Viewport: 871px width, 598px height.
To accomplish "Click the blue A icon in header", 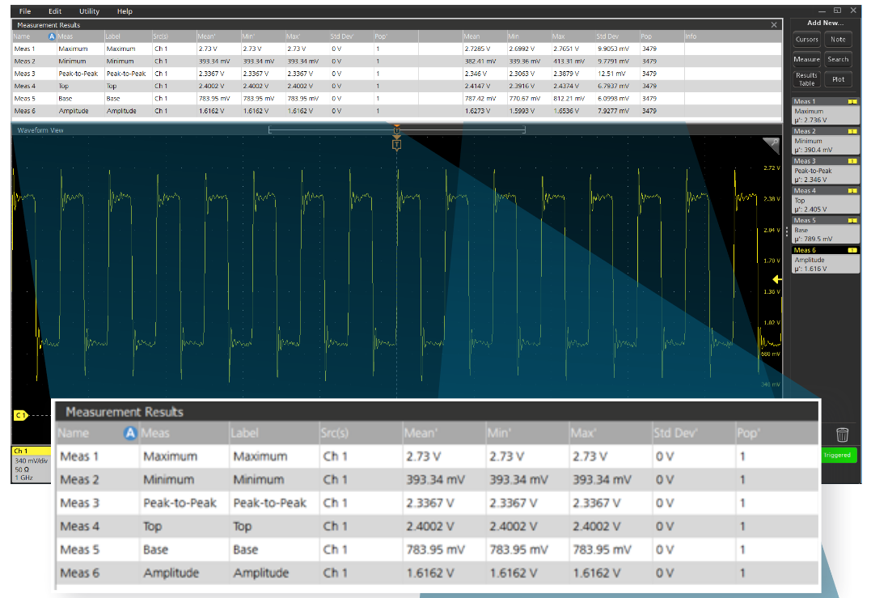I will (x=53, y=36).
